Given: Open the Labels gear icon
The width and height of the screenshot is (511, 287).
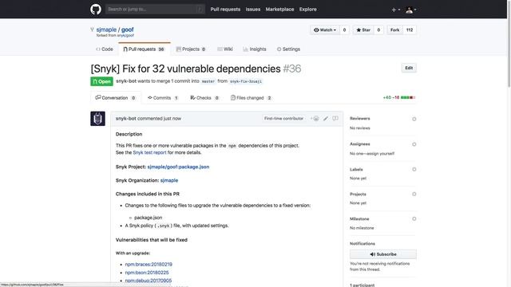Looking at the screenshot, I should [414, 169].
